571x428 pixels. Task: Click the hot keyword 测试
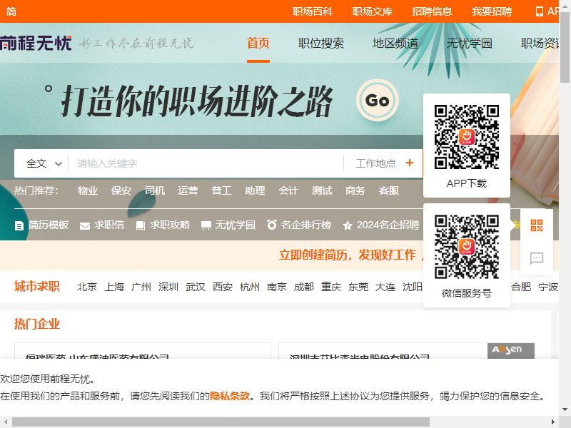[x=322, y=190]
